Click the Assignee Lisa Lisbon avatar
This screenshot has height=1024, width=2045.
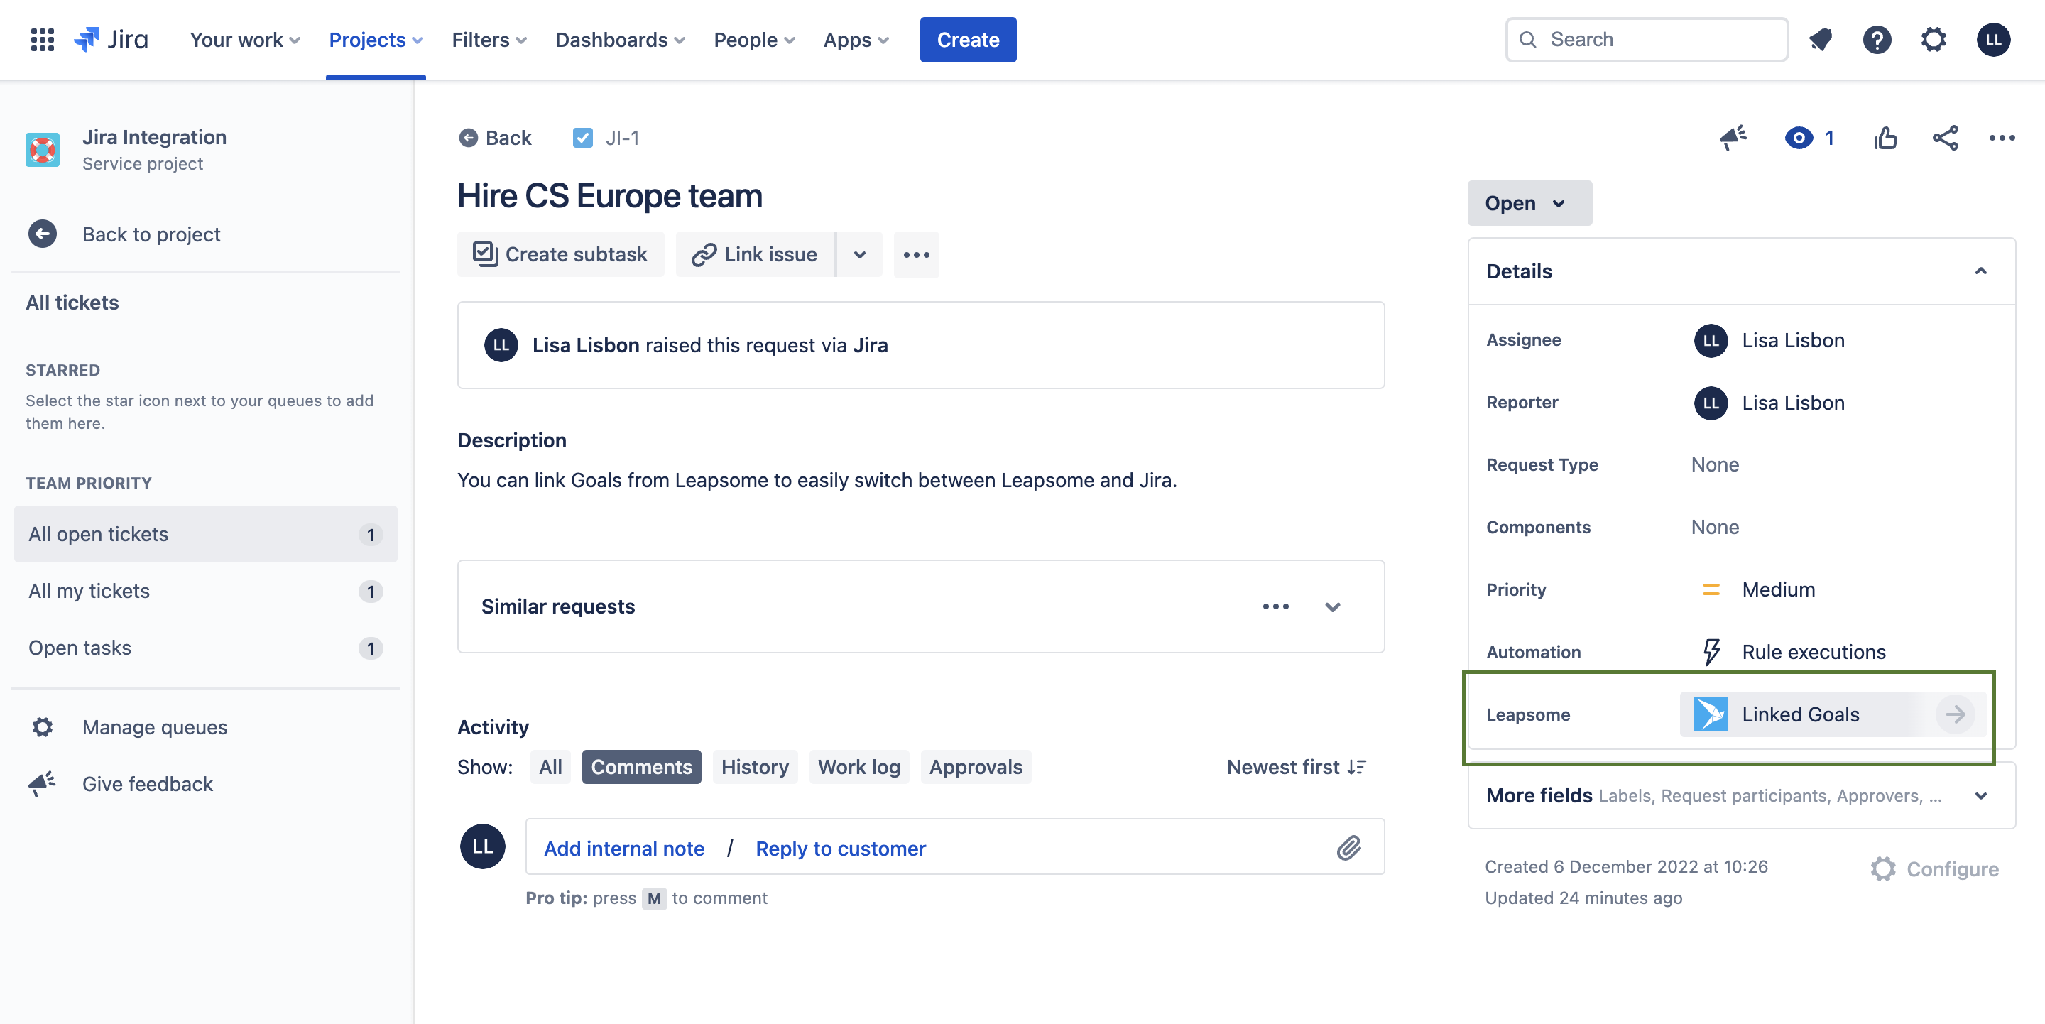1711,341
